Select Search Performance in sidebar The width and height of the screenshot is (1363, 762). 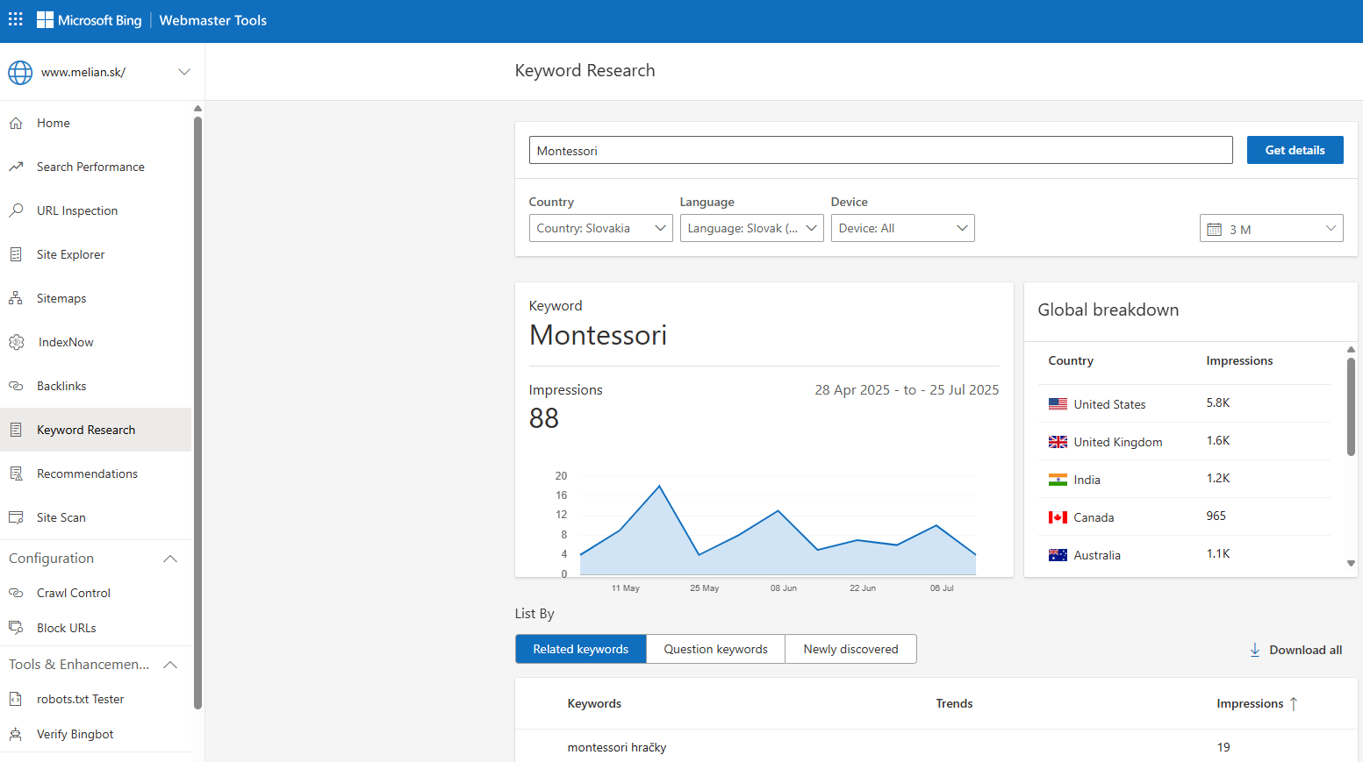click(90, 167)
